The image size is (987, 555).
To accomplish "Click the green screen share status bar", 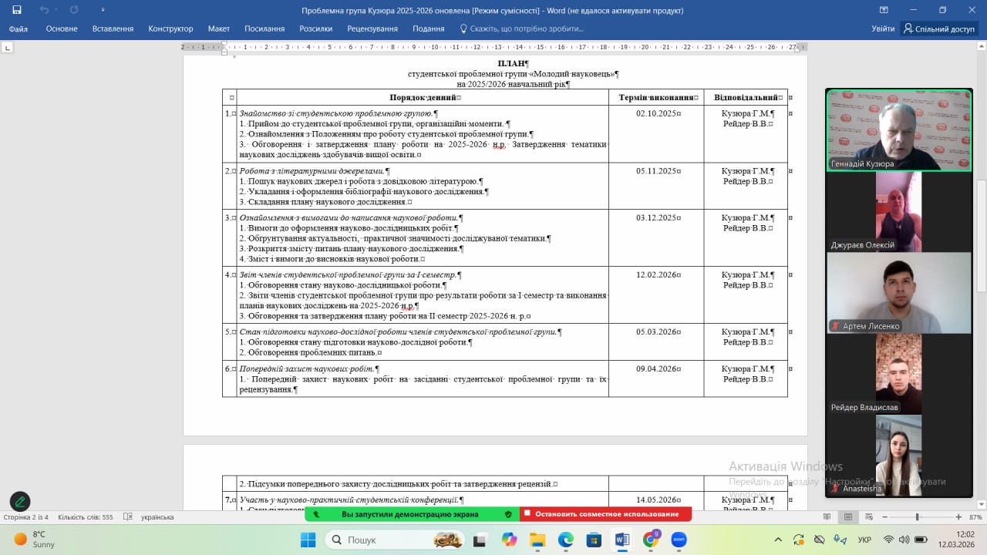I will pos(412,514).
